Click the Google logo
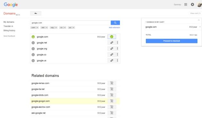202x118 pixels. pos(11,4)
